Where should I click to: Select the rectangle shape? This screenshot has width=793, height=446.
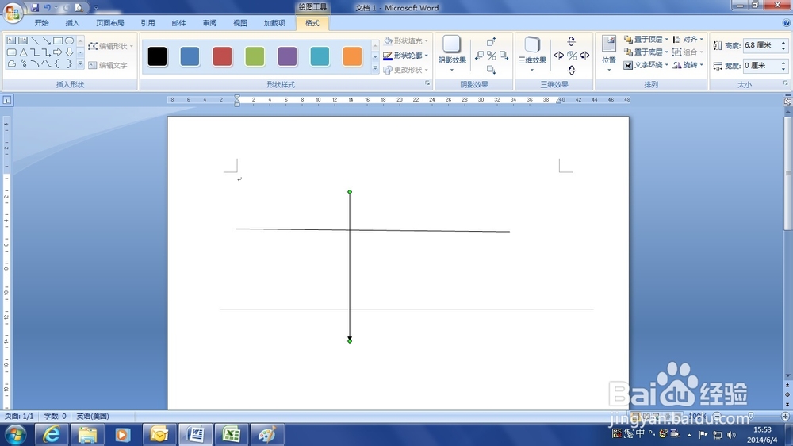click(x=58, y=40)
